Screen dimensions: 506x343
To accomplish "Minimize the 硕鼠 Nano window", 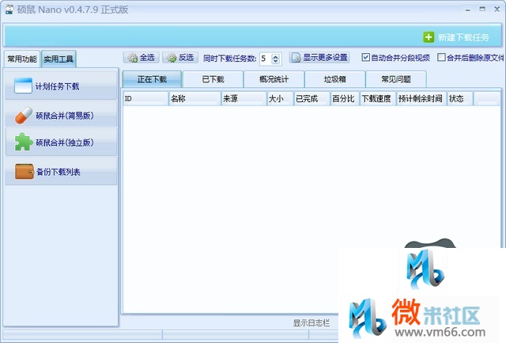I will [467, 10].
